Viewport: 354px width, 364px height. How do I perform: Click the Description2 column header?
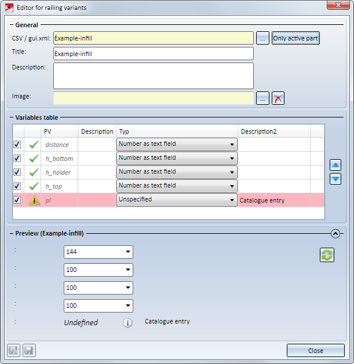point(274,131)
